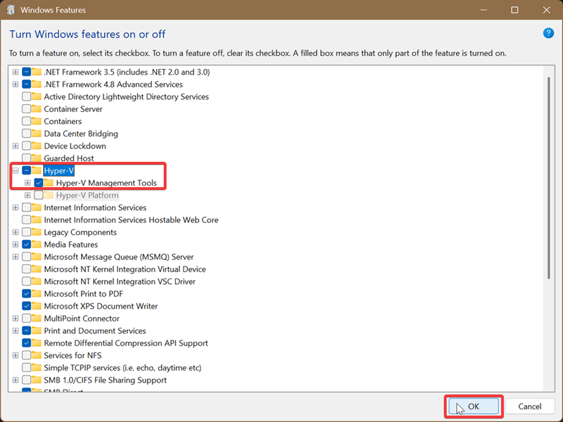The width and height of the screenshot is (563, 422).
Task: Close the Windows Features dialog
Action: pyautogui.click(x=546, y=10)
